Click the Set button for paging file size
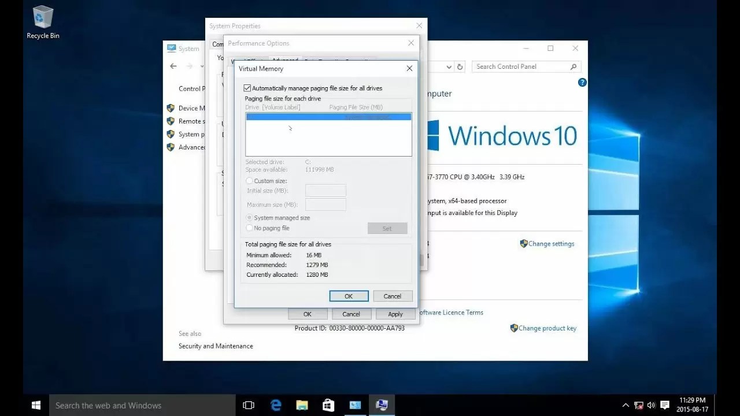 click(387, 228)
